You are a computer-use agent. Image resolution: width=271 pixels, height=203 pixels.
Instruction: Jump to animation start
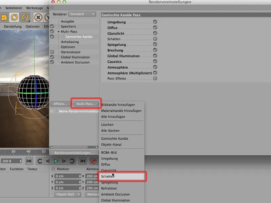pyautogui.click(x=29, y=161)
